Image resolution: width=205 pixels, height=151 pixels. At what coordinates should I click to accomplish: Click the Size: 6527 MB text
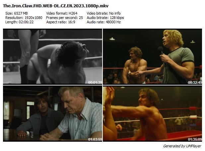pyautogui.click(x=17, y=13)
